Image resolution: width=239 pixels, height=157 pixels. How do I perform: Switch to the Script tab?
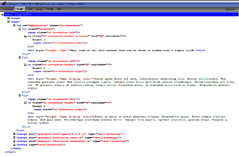39,9
